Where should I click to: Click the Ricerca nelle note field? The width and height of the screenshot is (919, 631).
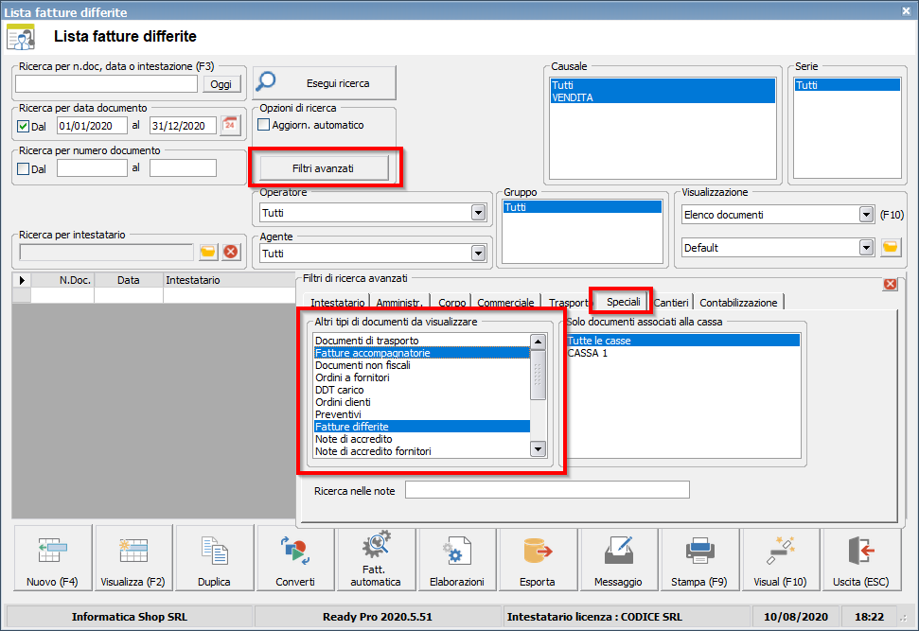point(547,490)
